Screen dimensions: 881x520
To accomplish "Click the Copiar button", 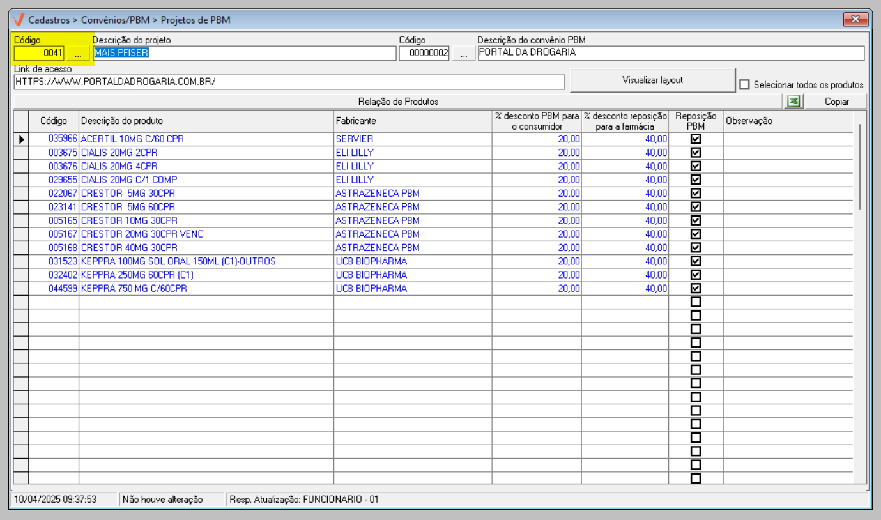I will point(837,102).
